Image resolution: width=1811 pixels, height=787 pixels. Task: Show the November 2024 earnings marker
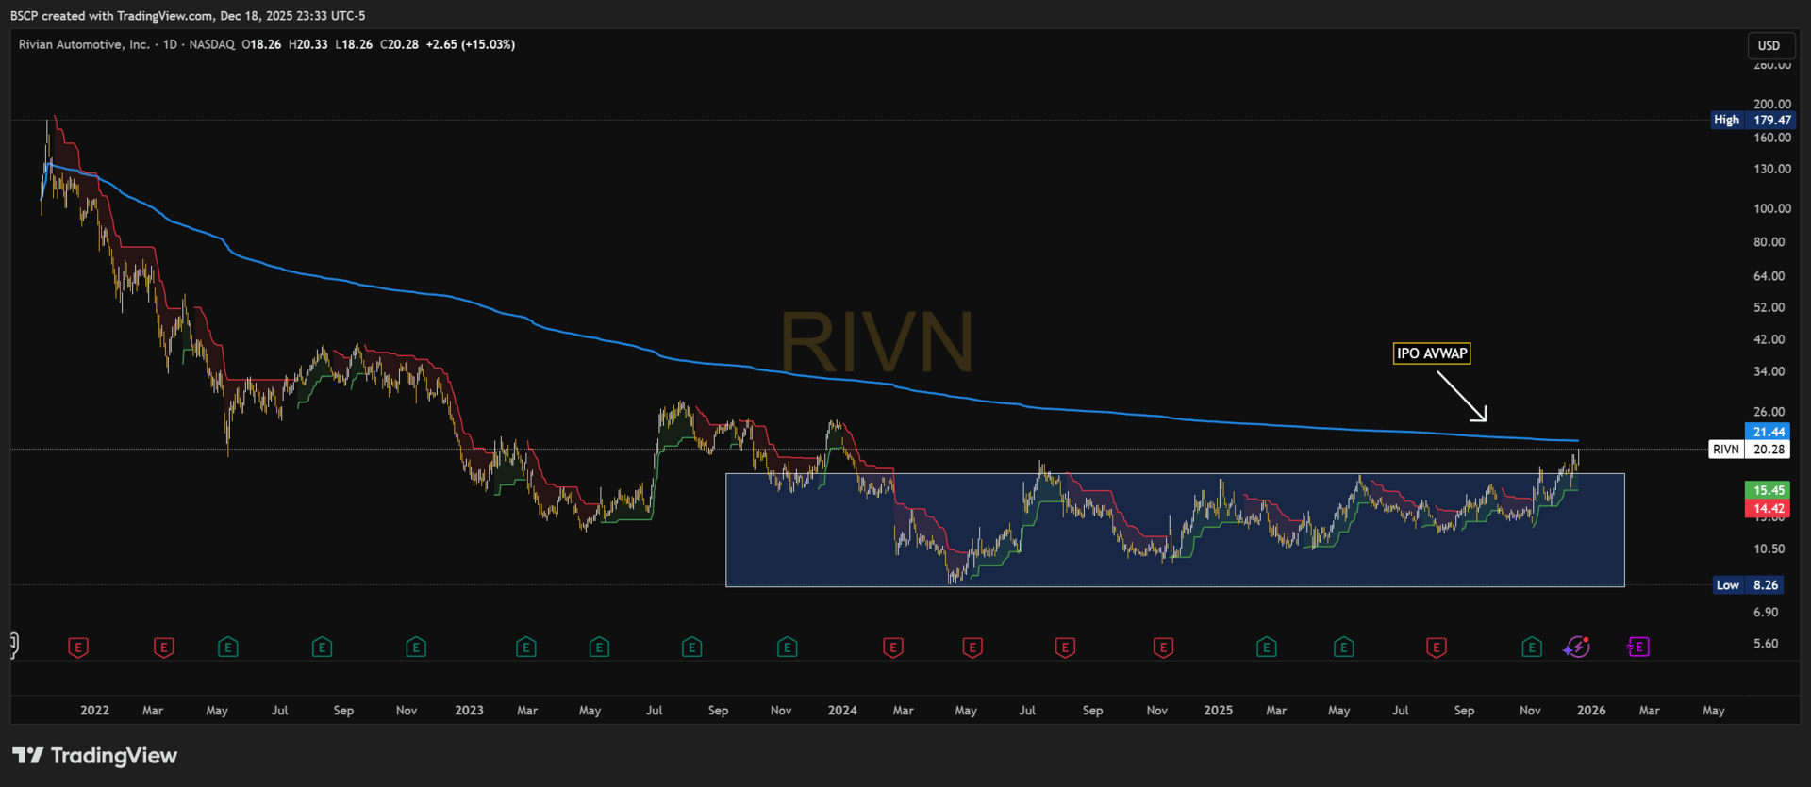[1163, 648]
